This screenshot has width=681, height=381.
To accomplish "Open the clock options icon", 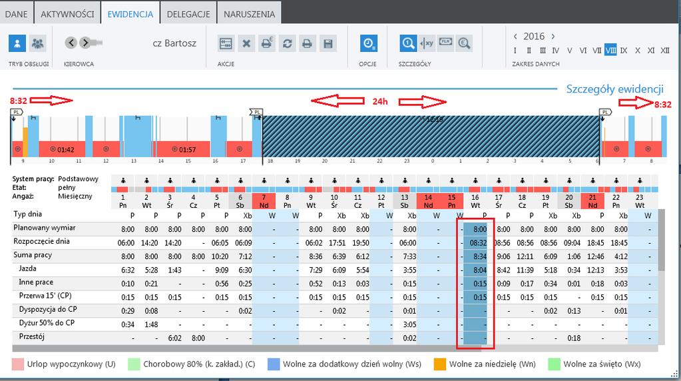I will (x=368, y=43).
